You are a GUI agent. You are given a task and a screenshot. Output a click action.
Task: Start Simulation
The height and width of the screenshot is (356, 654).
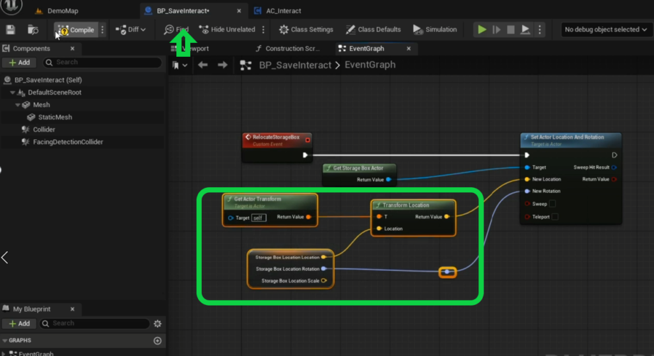(435, 29)
